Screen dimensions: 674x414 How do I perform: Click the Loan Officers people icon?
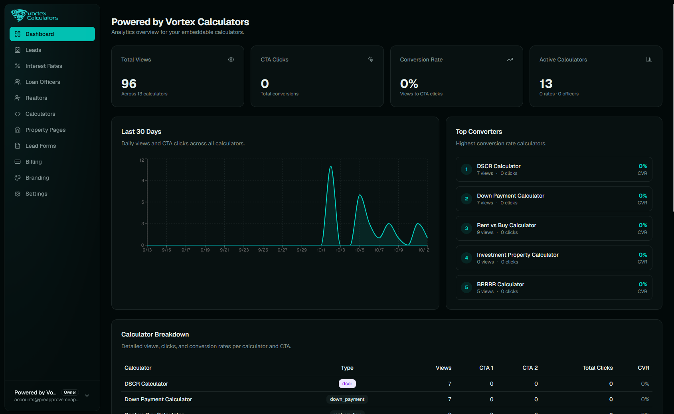[x=18, y=82]
